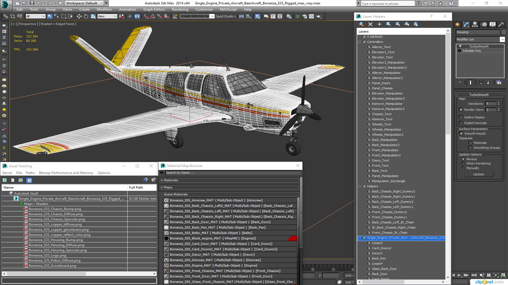Check Separate by Materials option

[470, 143]
